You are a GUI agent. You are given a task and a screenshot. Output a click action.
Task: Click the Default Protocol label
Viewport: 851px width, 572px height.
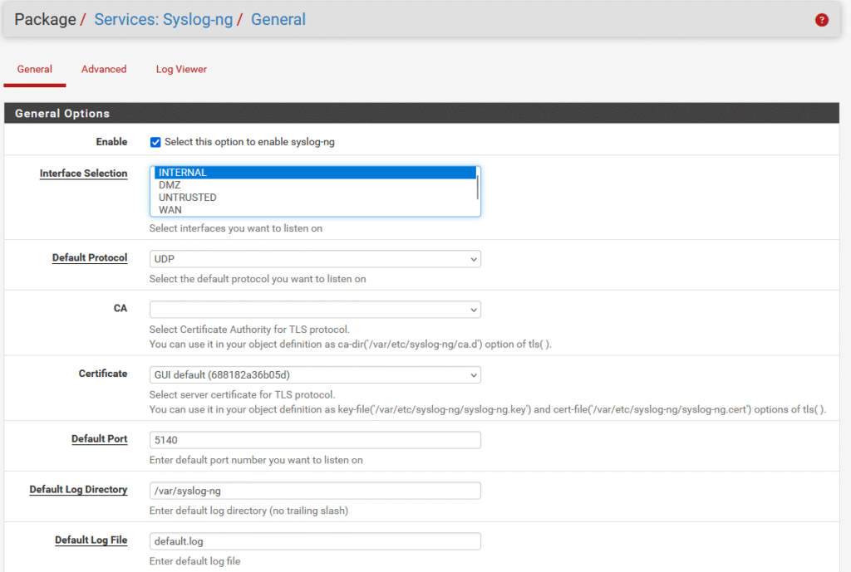pyautogui.click(x=90, y=257)
